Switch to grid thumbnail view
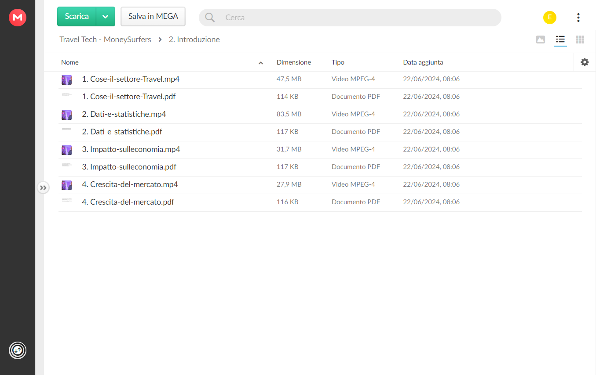 580,40
